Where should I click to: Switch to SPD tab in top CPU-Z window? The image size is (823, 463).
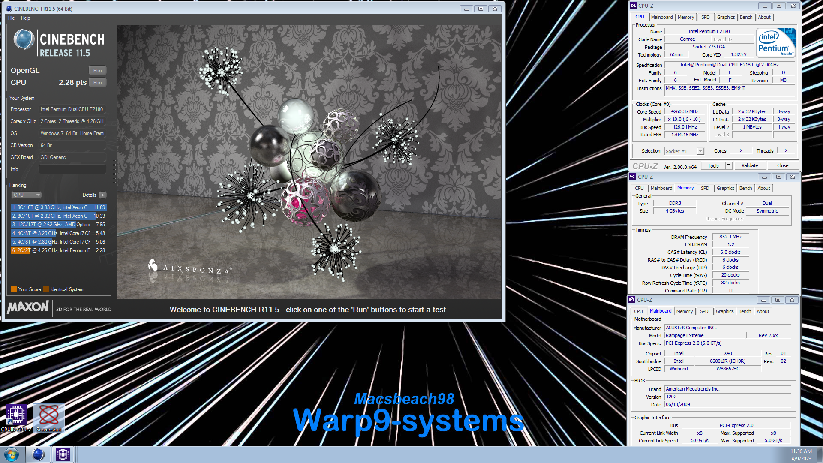(x=706, y=17)
